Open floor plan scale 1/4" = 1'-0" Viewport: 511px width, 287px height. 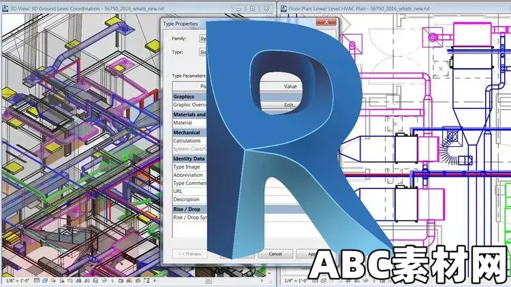[x=296, y=280]
